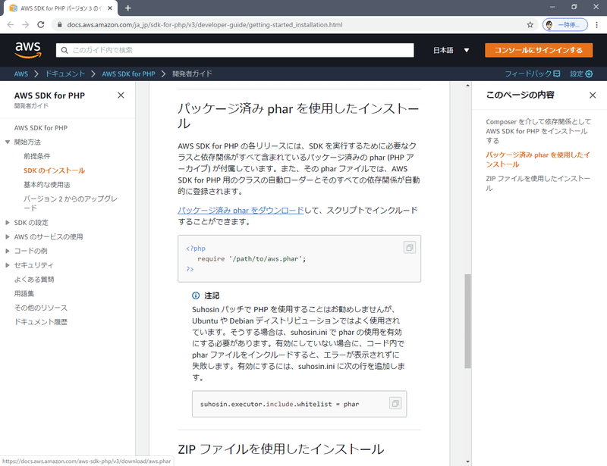Jump to パッケージ済み phar section in contents
The width and height of the screenshot is (607, 466).
click(x=538, y=160)
